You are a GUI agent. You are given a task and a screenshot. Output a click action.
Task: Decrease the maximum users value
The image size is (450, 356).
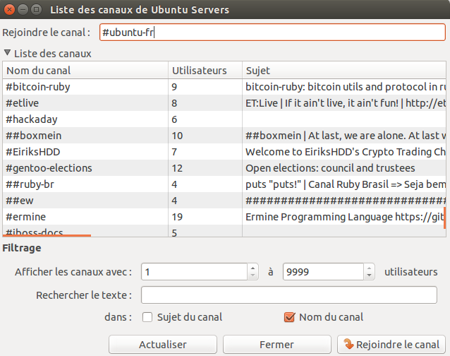coord(369,275)
